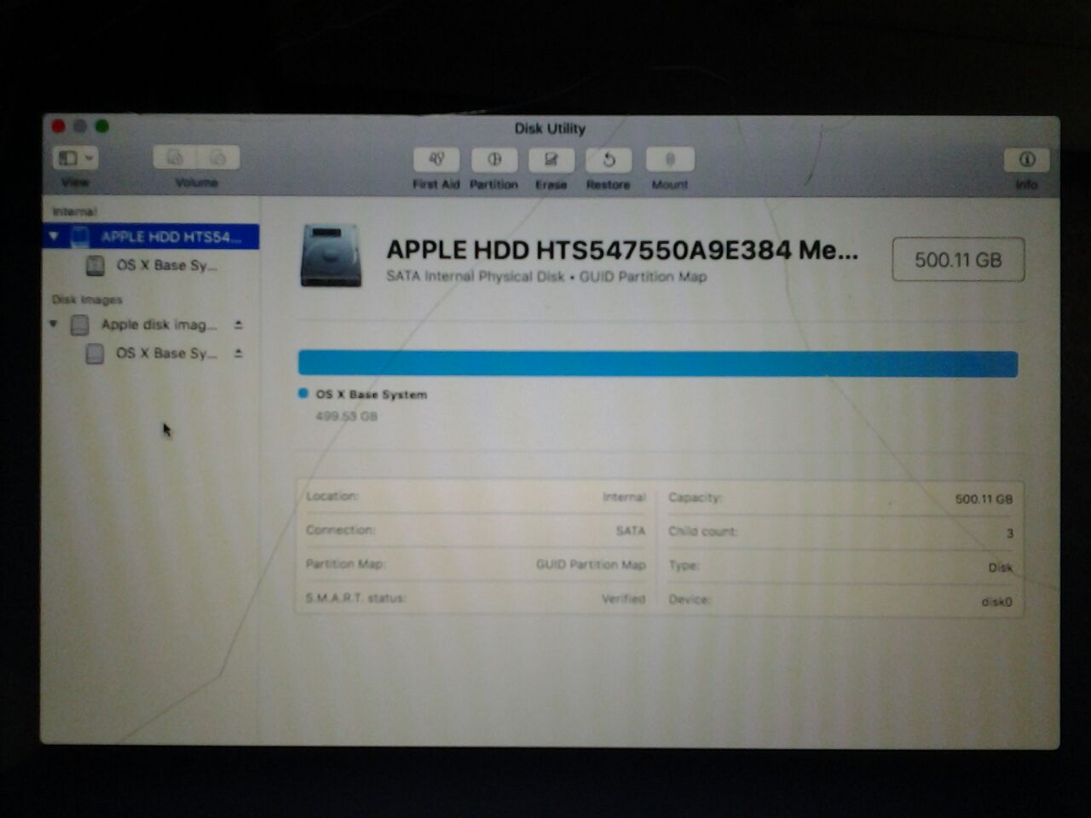
Task: Click the Verified S.M.A.R.T. status value
Action: pos(624,599)
